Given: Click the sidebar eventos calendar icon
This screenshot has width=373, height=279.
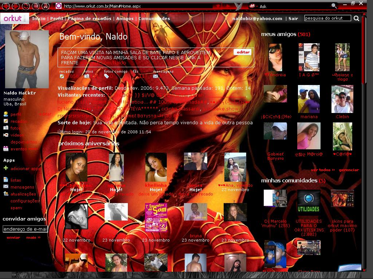Looking at the screenshot, I should point(6,149).
